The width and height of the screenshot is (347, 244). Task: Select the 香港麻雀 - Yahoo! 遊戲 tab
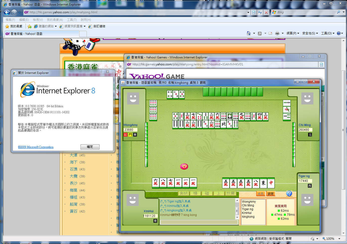click(42, 34)
